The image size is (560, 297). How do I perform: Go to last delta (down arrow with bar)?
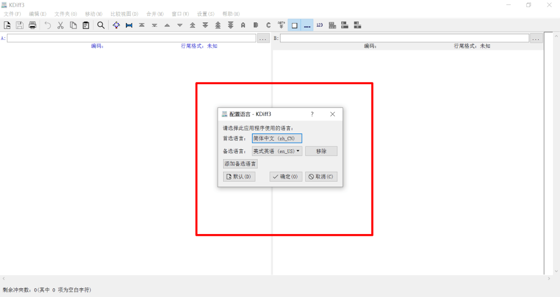pos(154,25)
